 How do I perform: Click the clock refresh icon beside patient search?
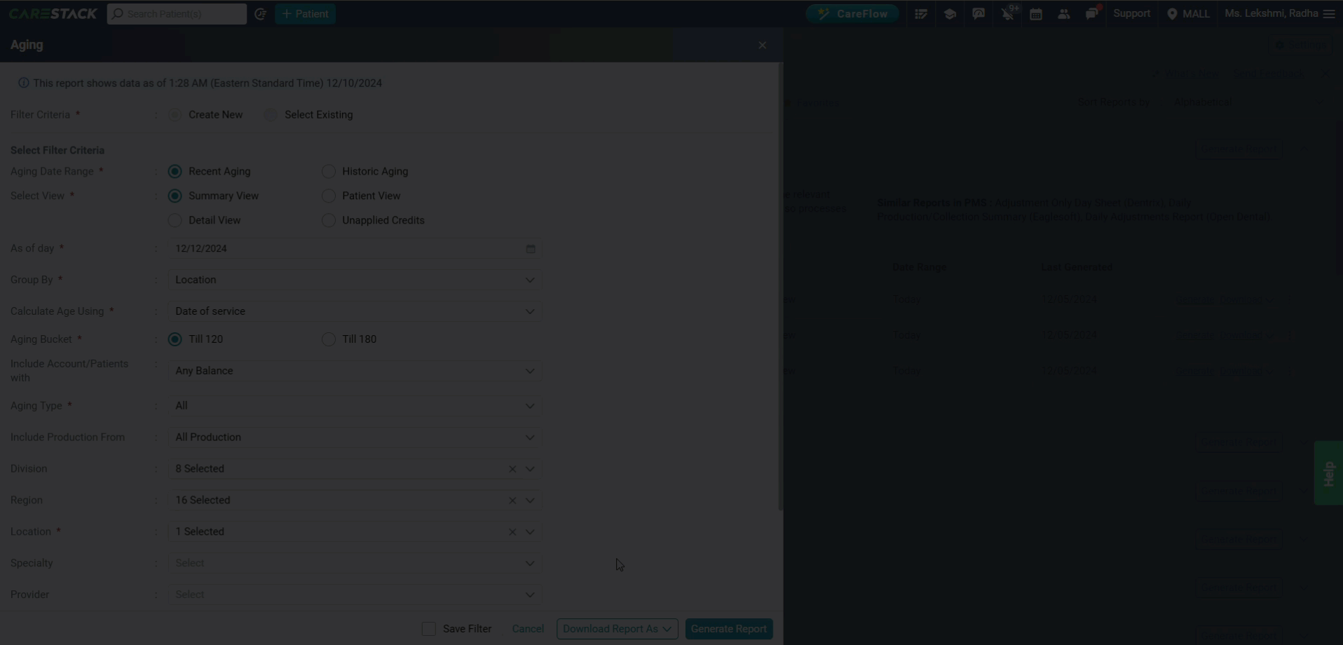[261, 14]
